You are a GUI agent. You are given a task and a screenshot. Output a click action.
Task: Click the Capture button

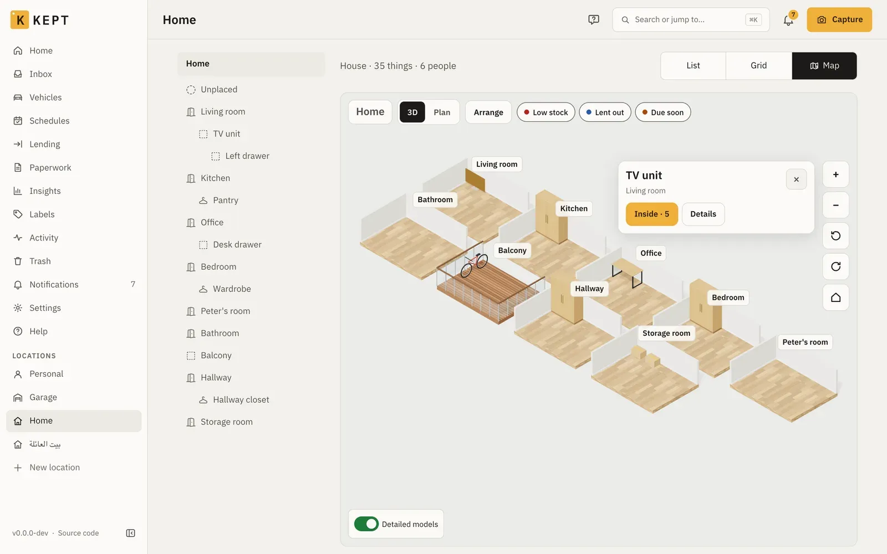839,20
